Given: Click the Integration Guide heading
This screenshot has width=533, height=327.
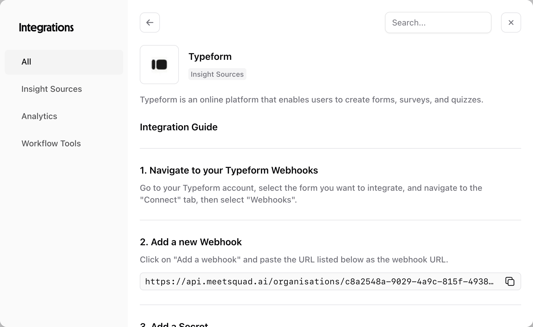Looking at the screenshot, I should coord(179,127).
